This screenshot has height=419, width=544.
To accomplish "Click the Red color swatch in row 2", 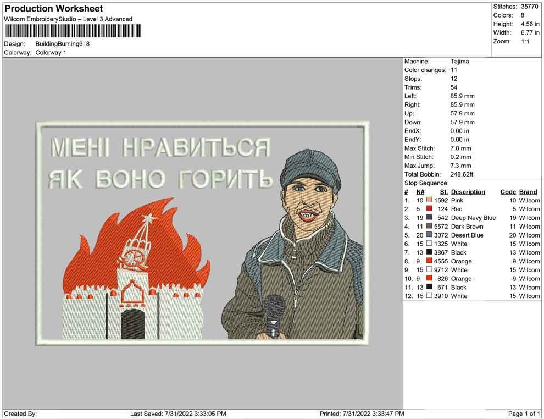I will pos(429,208).
